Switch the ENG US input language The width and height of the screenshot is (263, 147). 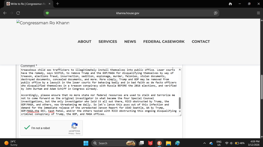point(219,143)
